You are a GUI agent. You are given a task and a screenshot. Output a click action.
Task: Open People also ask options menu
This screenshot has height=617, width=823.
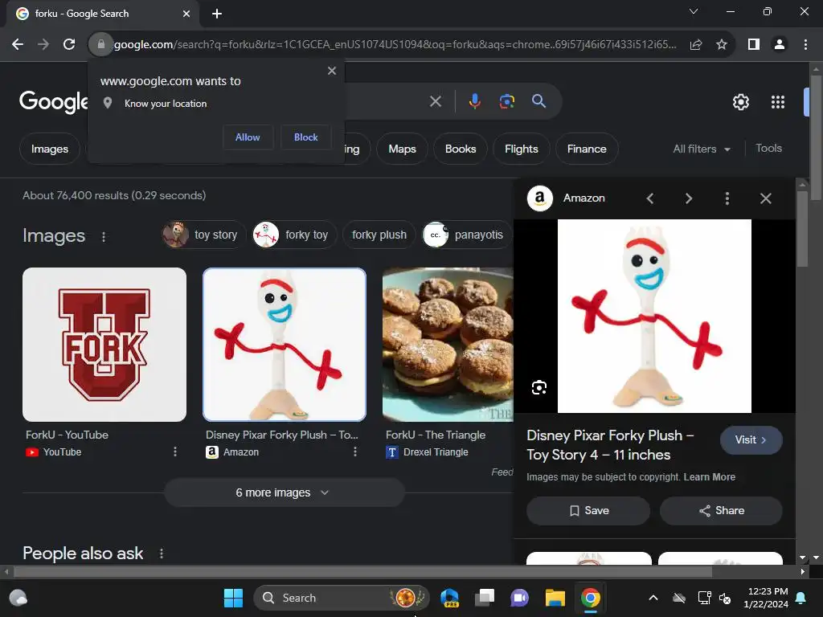pyautogui.click(x=161, y=554)
